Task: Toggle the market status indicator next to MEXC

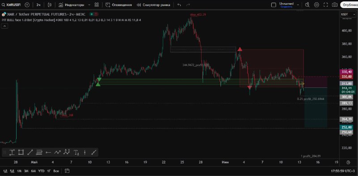Action: [94, 14]
